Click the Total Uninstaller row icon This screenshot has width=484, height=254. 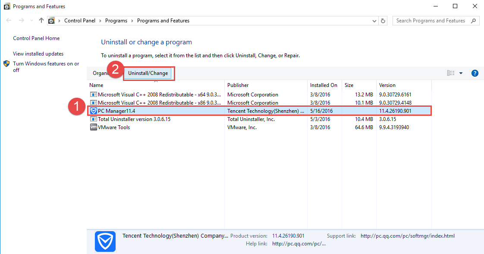(93, 119)
